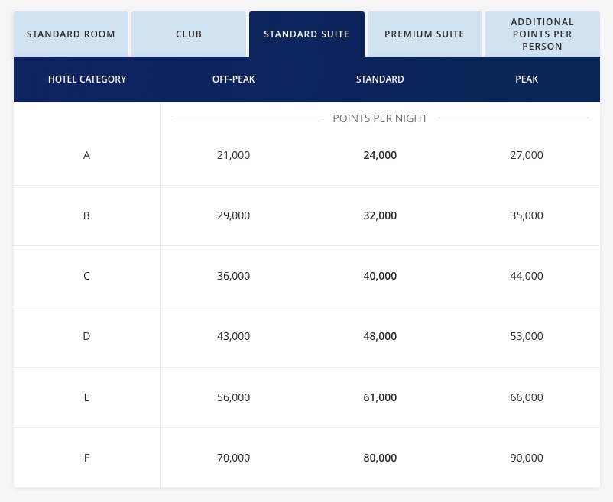This screenshot has width=613, height=502.
Task: Click the 24,000 standard value
Action: coord(380,154)
